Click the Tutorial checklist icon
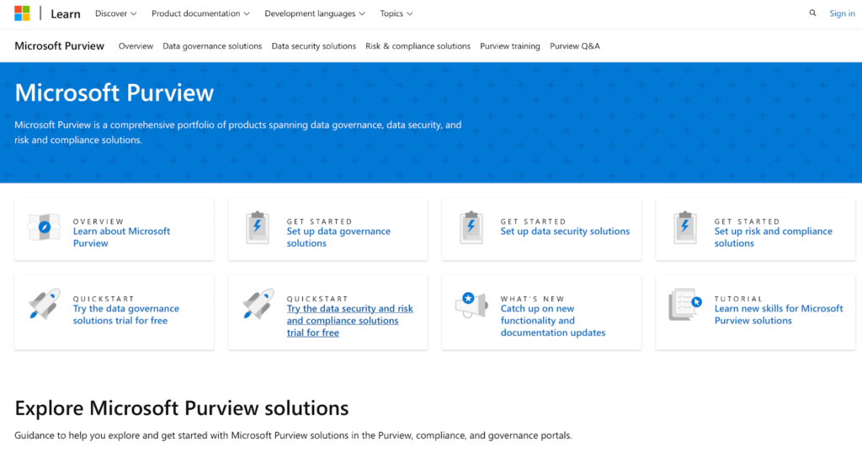This screenshot has width=862, height=458. [685, 305]
